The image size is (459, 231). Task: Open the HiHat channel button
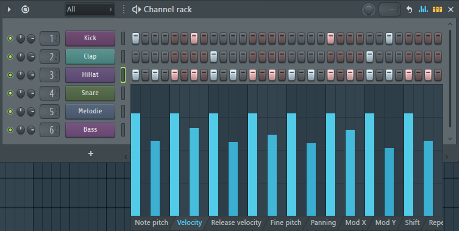[90, 75]
